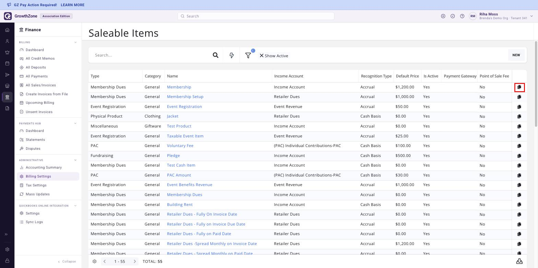Click LEARN MORE in the banner

pos(72,5)
